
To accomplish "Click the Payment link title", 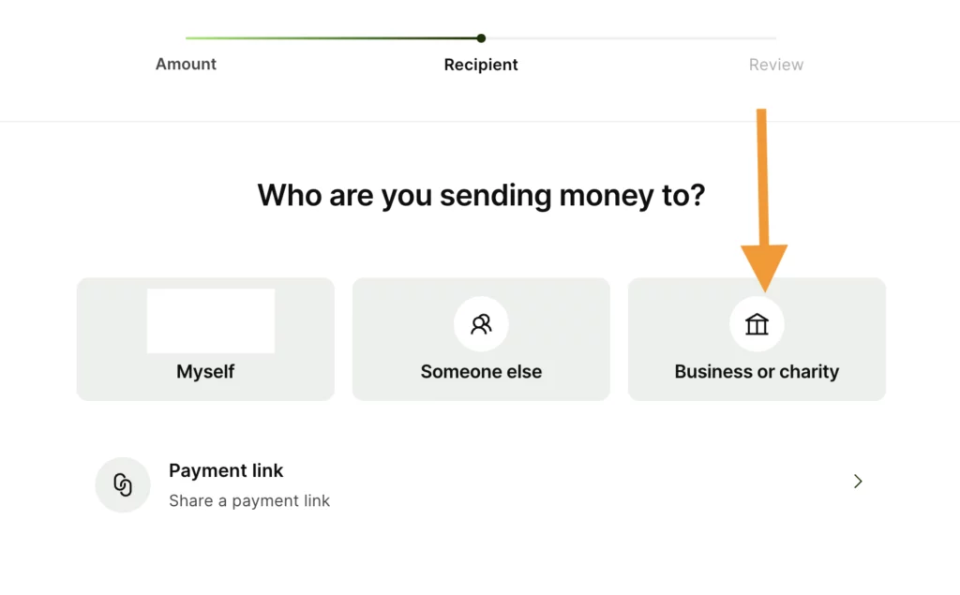I will pyautogui.click(x=226, y=470).
